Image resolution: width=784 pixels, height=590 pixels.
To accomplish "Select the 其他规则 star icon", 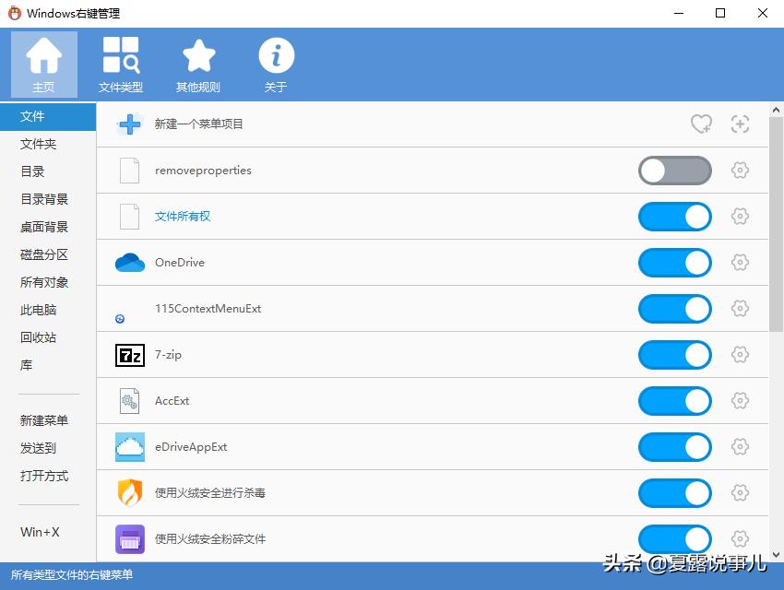I will click(x=198, y=57).
